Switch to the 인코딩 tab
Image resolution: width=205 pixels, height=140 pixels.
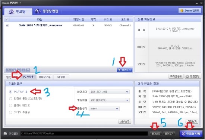coord(18,12)
